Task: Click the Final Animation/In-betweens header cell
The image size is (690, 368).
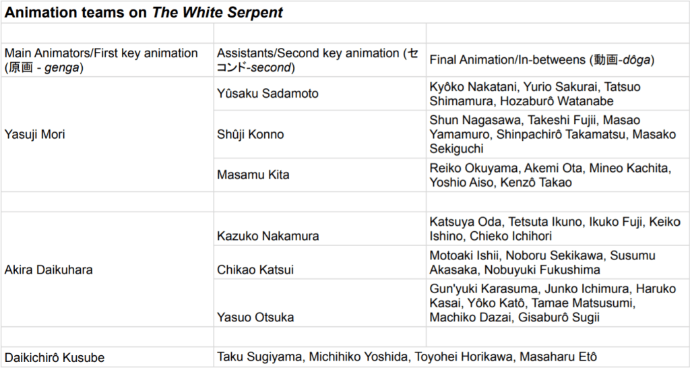Action: click(x=542, y=60)
